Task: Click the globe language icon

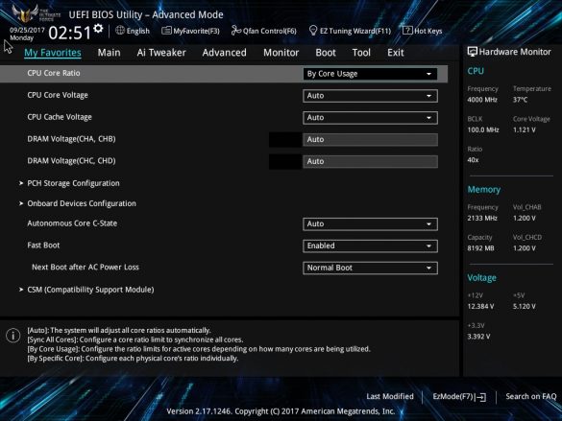Action: (x=120, y=31)
